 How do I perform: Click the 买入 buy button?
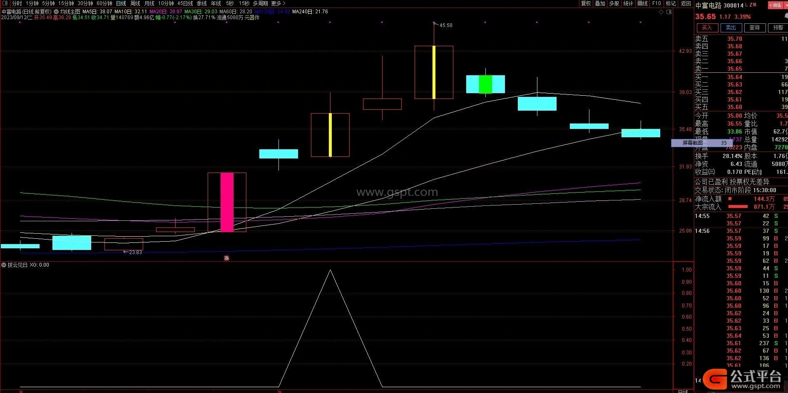point(707,27)
